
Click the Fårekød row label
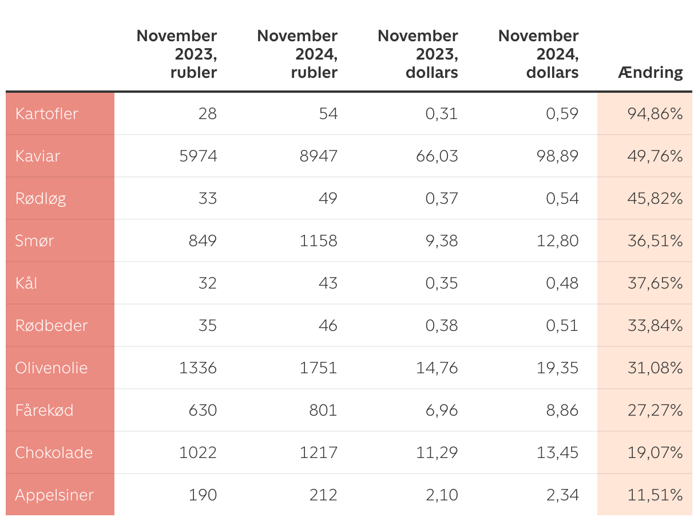click(x=44, y=410)
